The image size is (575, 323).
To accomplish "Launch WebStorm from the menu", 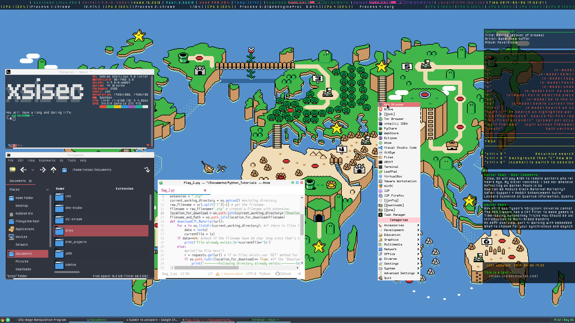I will [399, 133].
